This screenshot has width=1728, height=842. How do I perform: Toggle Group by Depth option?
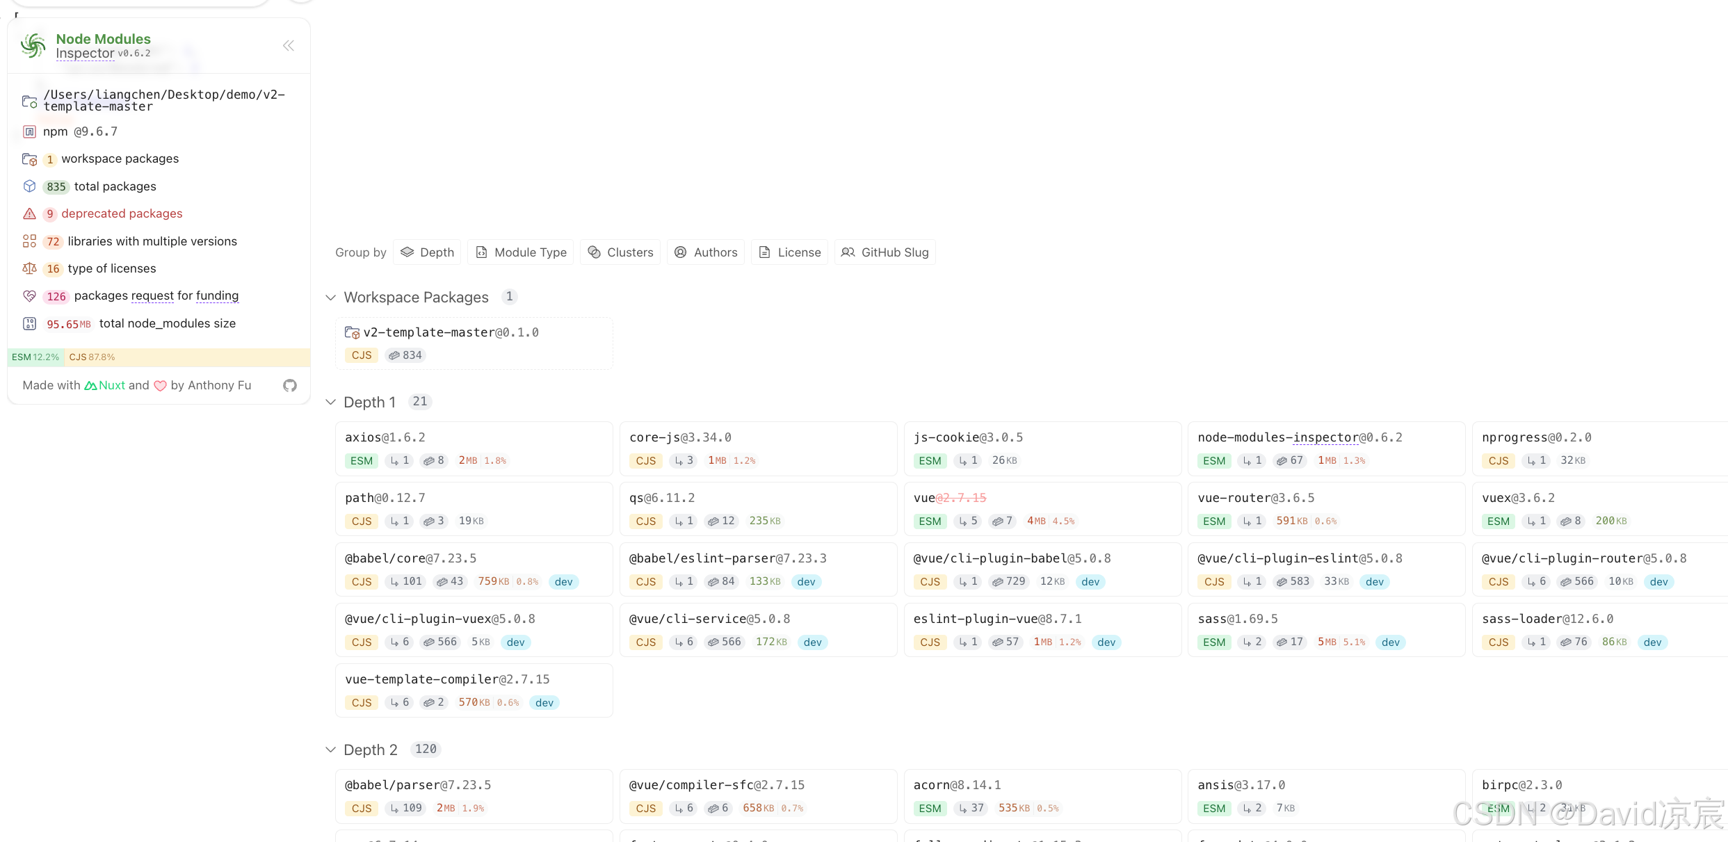[427, 252]
